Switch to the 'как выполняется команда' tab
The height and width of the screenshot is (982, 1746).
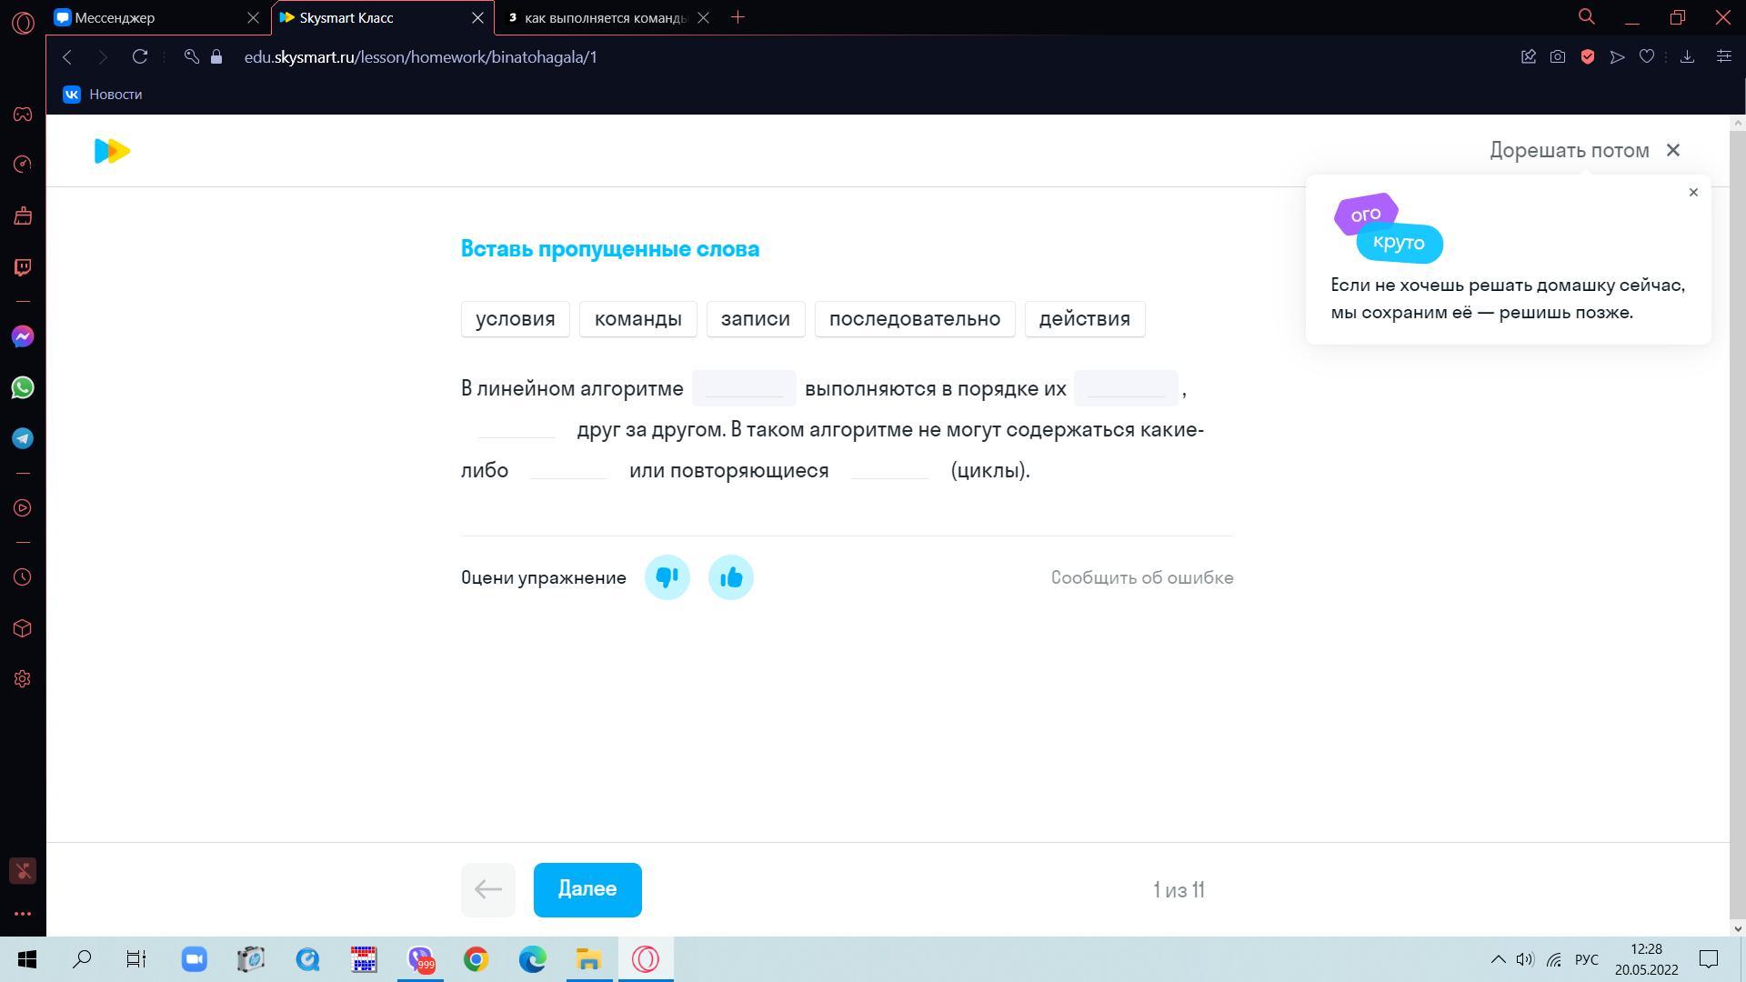[x=600, y=17]
